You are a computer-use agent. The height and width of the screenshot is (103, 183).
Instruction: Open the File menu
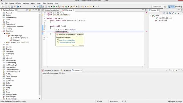(x=2, y=3)
